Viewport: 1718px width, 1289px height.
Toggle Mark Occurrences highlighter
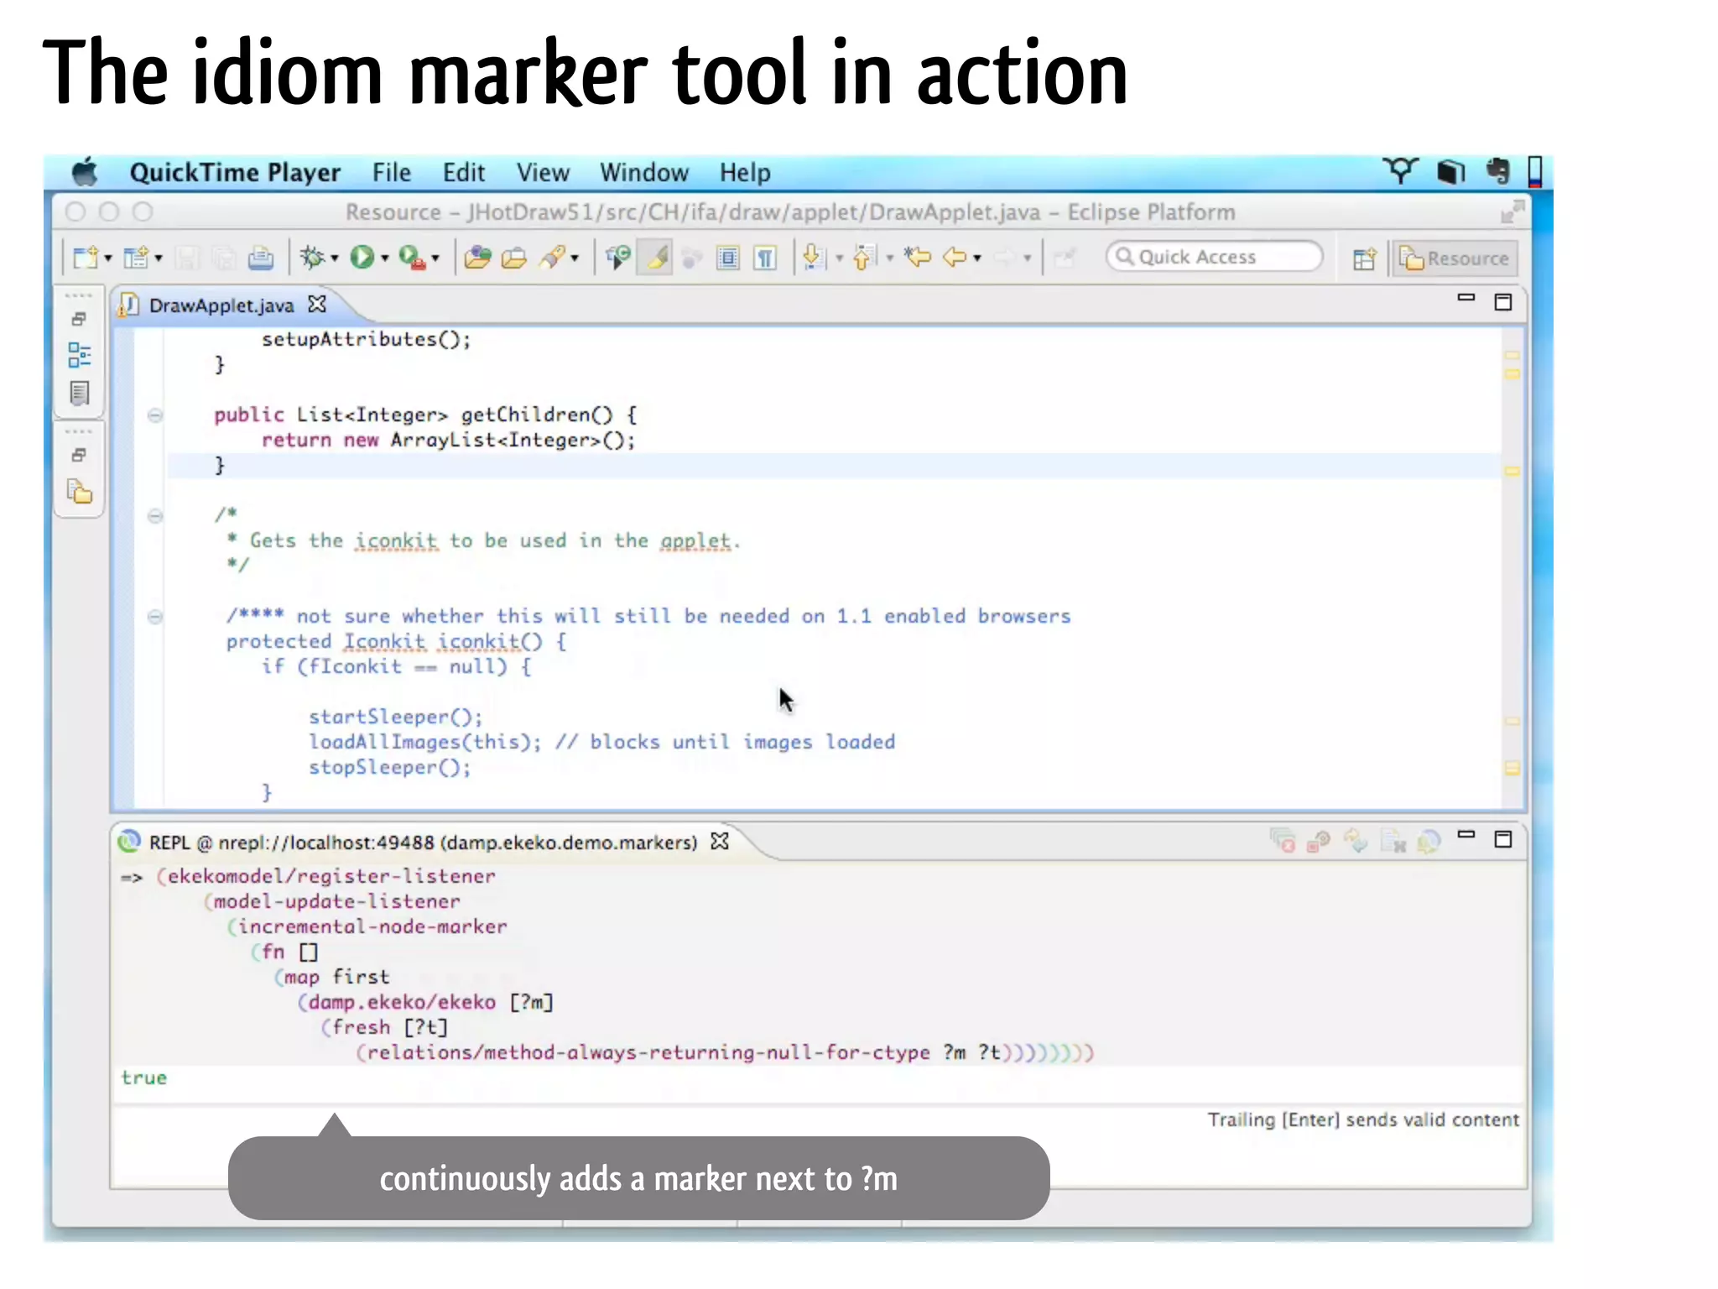click(x=655, y=258)
